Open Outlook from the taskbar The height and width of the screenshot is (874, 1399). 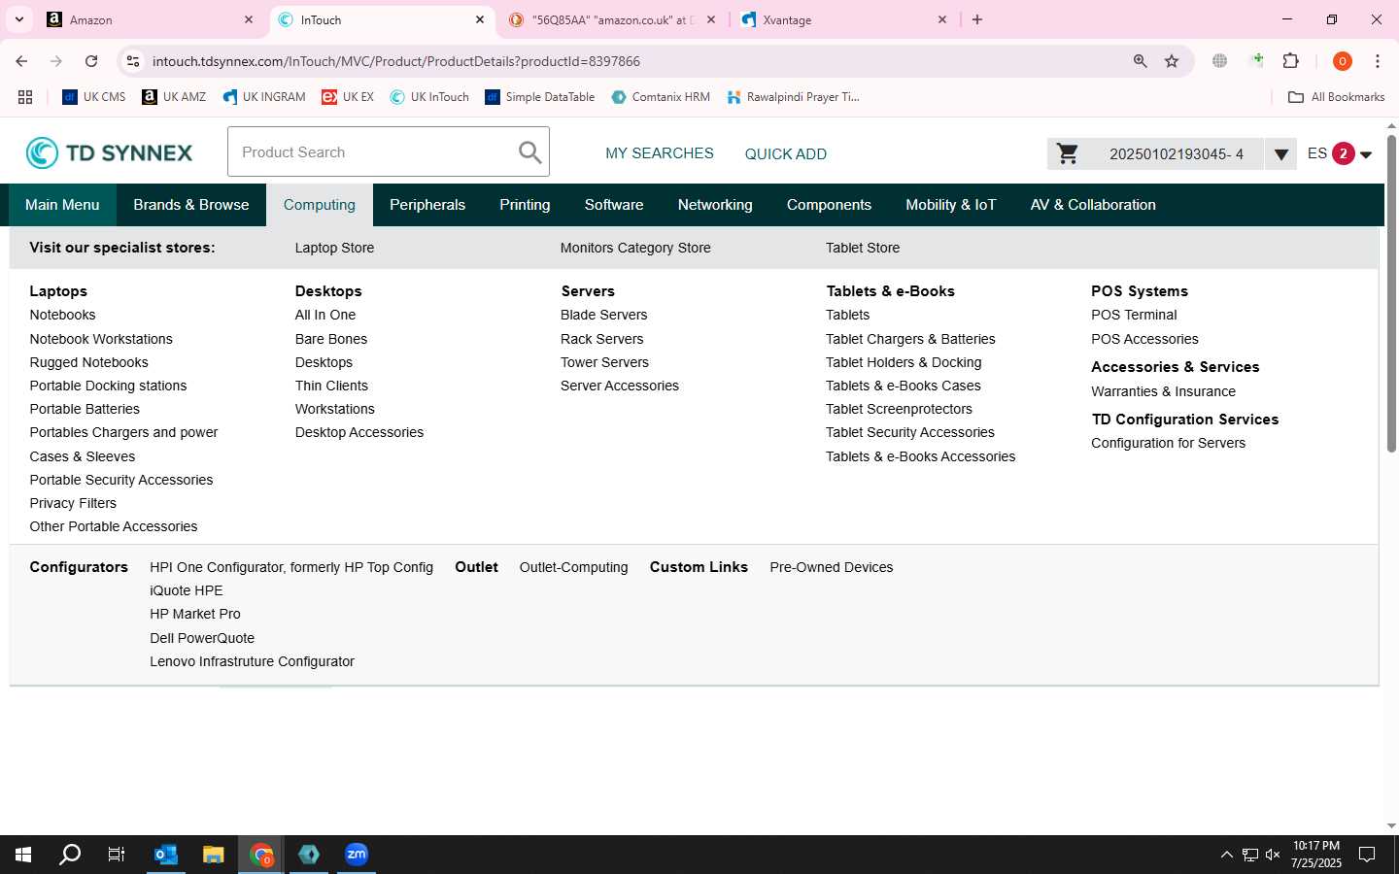tap(166, 855)
